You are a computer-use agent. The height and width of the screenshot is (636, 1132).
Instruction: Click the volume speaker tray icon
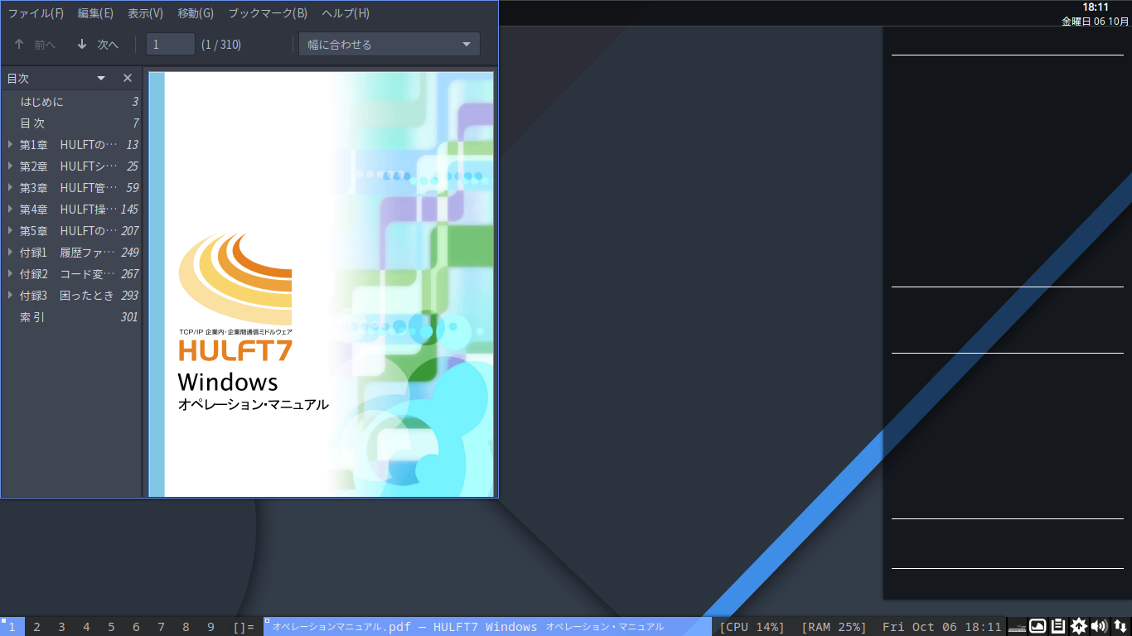tap(1100, 627)
